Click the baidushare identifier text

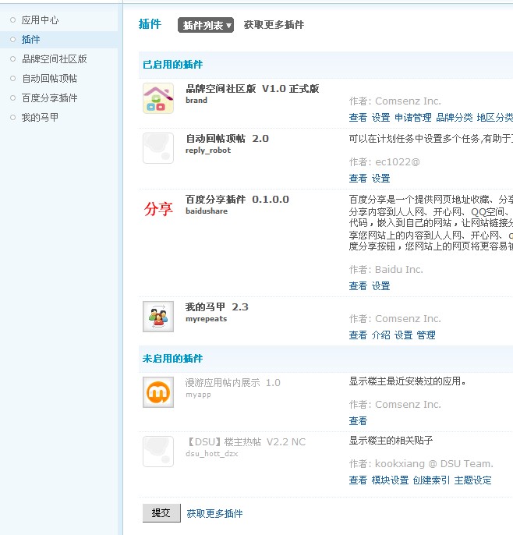coord(207,211)
